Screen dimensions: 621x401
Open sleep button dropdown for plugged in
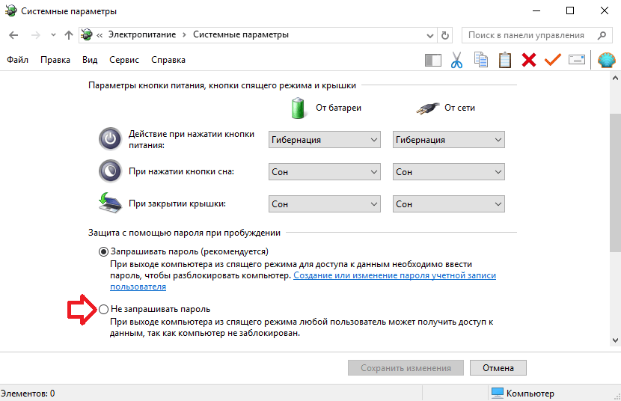tap(449, 172)
